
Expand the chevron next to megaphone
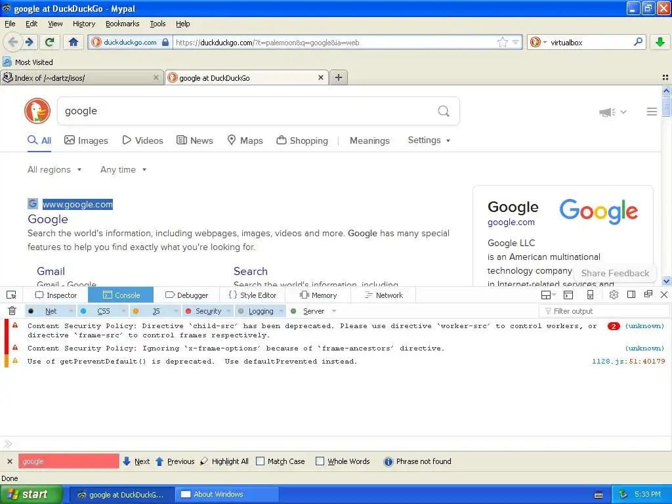(623, 112)
